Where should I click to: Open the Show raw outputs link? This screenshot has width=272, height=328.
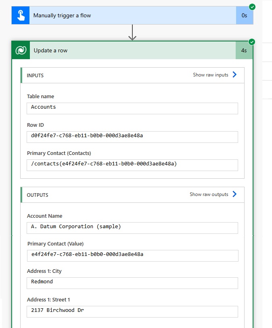(209, 194)
